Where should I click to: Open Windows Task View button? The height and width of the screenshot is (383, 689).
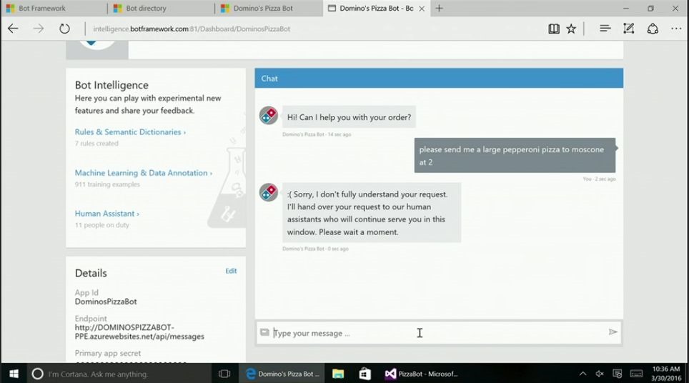point(224,374)
